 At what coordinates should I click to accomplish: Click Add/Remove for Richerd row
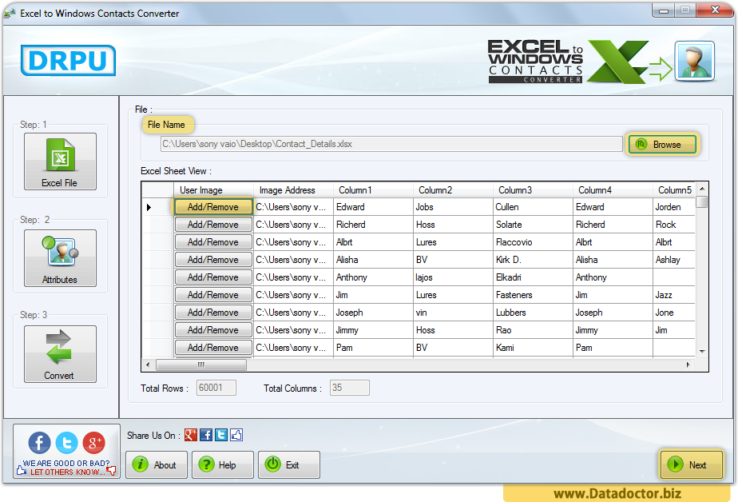(x=213, y=225)
